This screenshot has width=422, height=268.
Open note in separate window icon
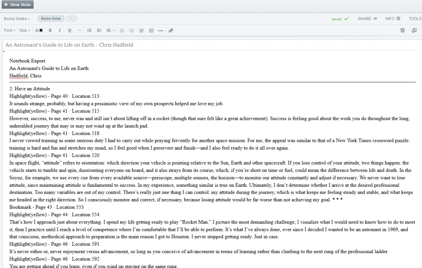tap(414, 31)
